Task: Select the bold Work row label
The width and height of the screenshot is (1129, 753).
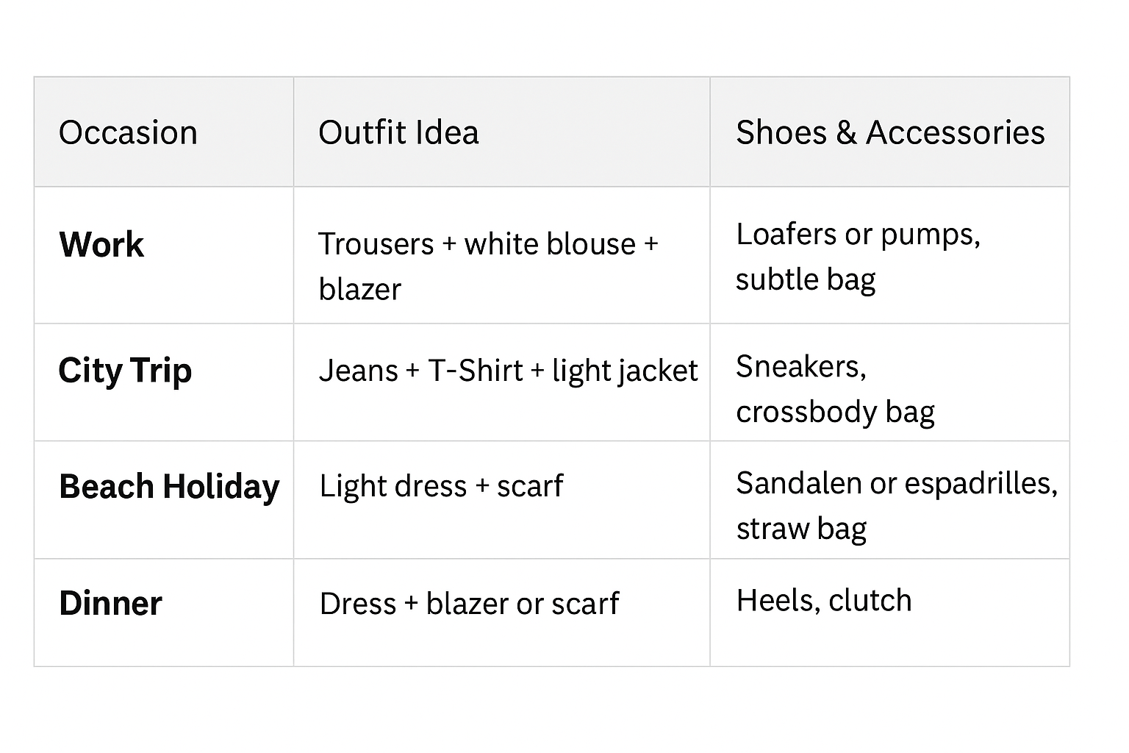Action: 101,245
